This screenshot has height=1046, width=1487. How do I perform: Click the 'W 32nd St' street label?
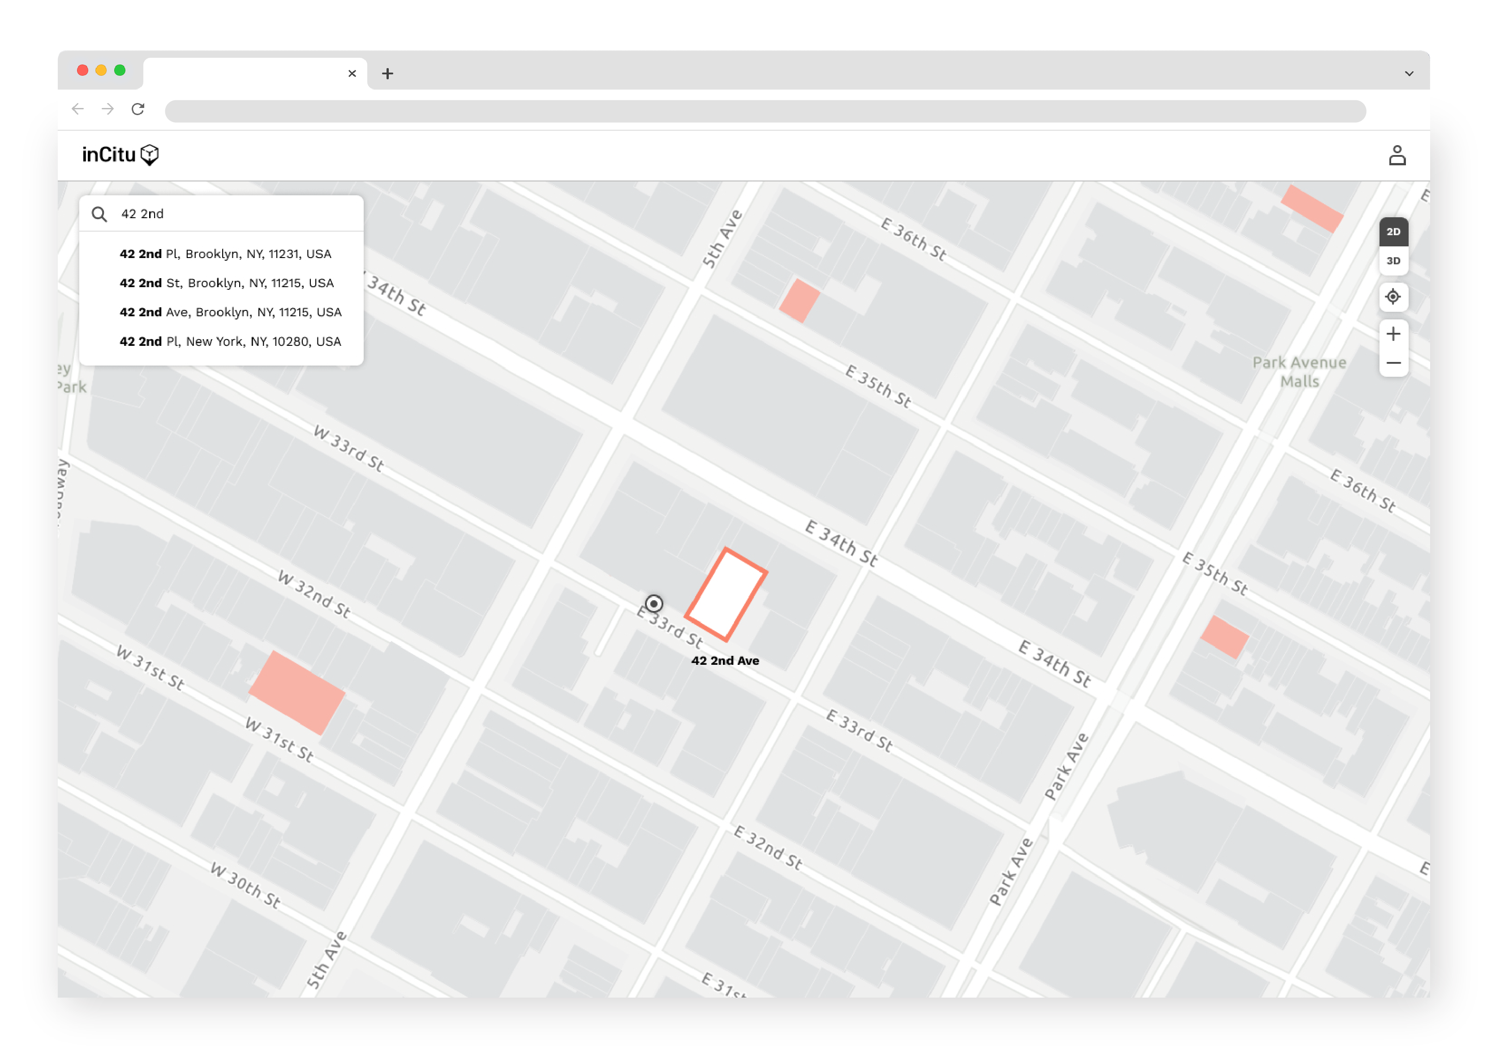(314, 594)
